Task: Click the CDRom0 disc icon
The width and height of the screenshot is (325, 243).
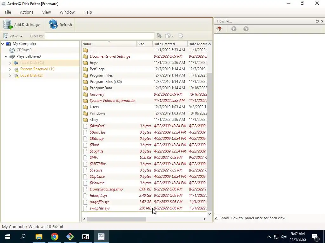Action: point(12,50)
